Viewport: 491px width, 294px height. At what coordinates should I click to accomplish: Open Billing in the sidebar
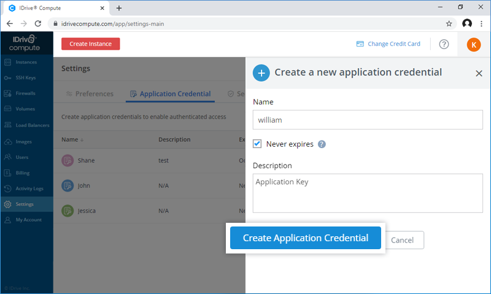(x=26, y=173)
